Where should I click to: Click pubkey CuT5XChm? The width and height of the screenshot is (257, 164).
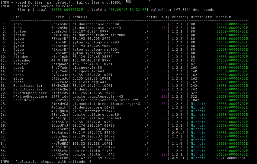pyautogui.click(x=60, y=158)
